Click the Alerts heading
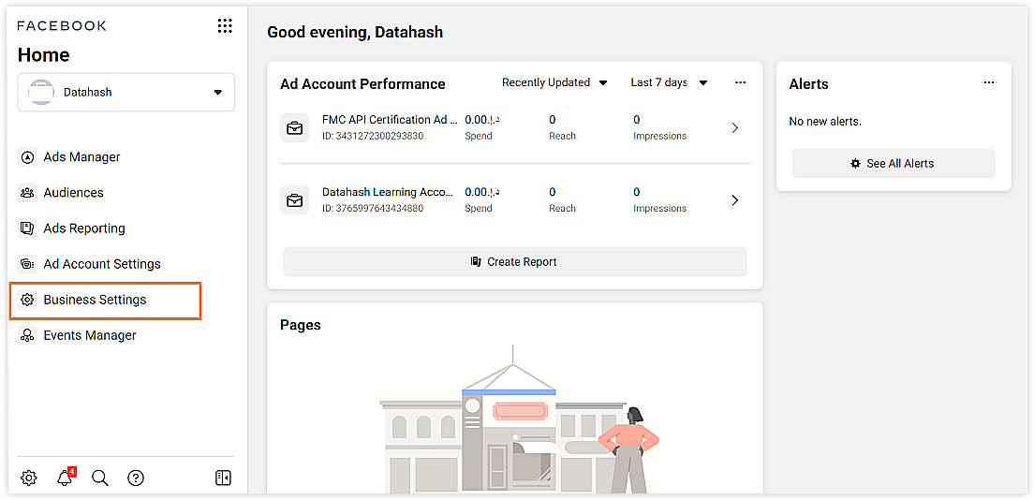The width and height of the screenshot is (1034, 500). pos(808,83)
